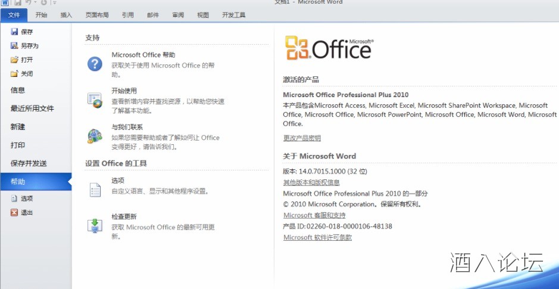The image size is (559, 289).
Task: Switch to the Insert (插入) tab
Action: click(66, 15)
